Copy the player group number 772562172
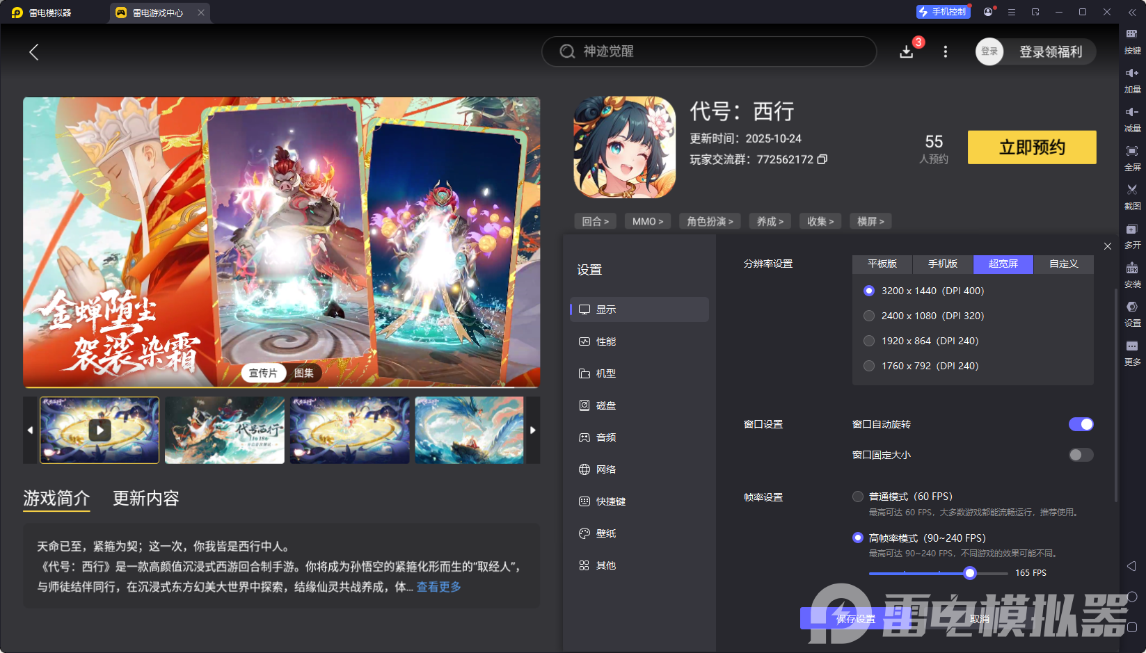1146x653 pixels. pyautogui.click(x=822, y=159)
